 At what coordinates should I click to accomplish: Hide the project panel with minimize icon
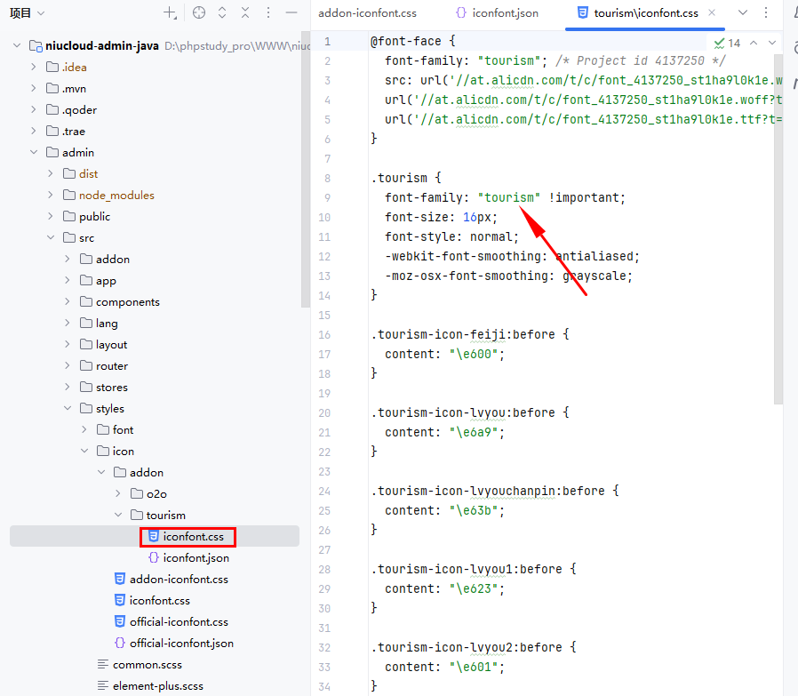[291, 12]
